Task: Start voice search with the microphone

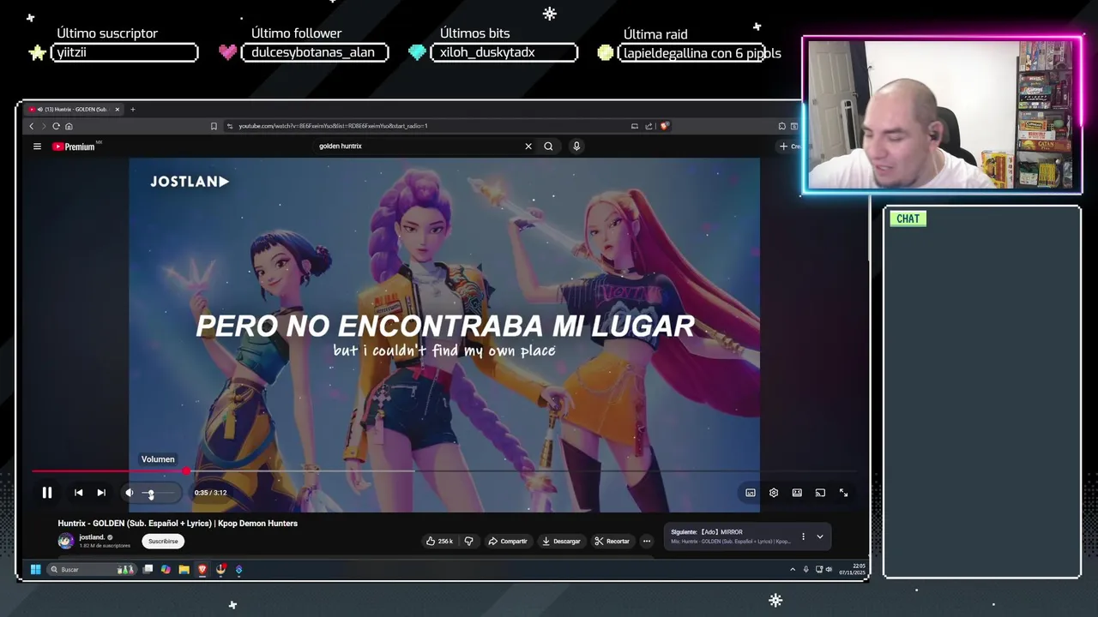Action: (x=576, y=147)
